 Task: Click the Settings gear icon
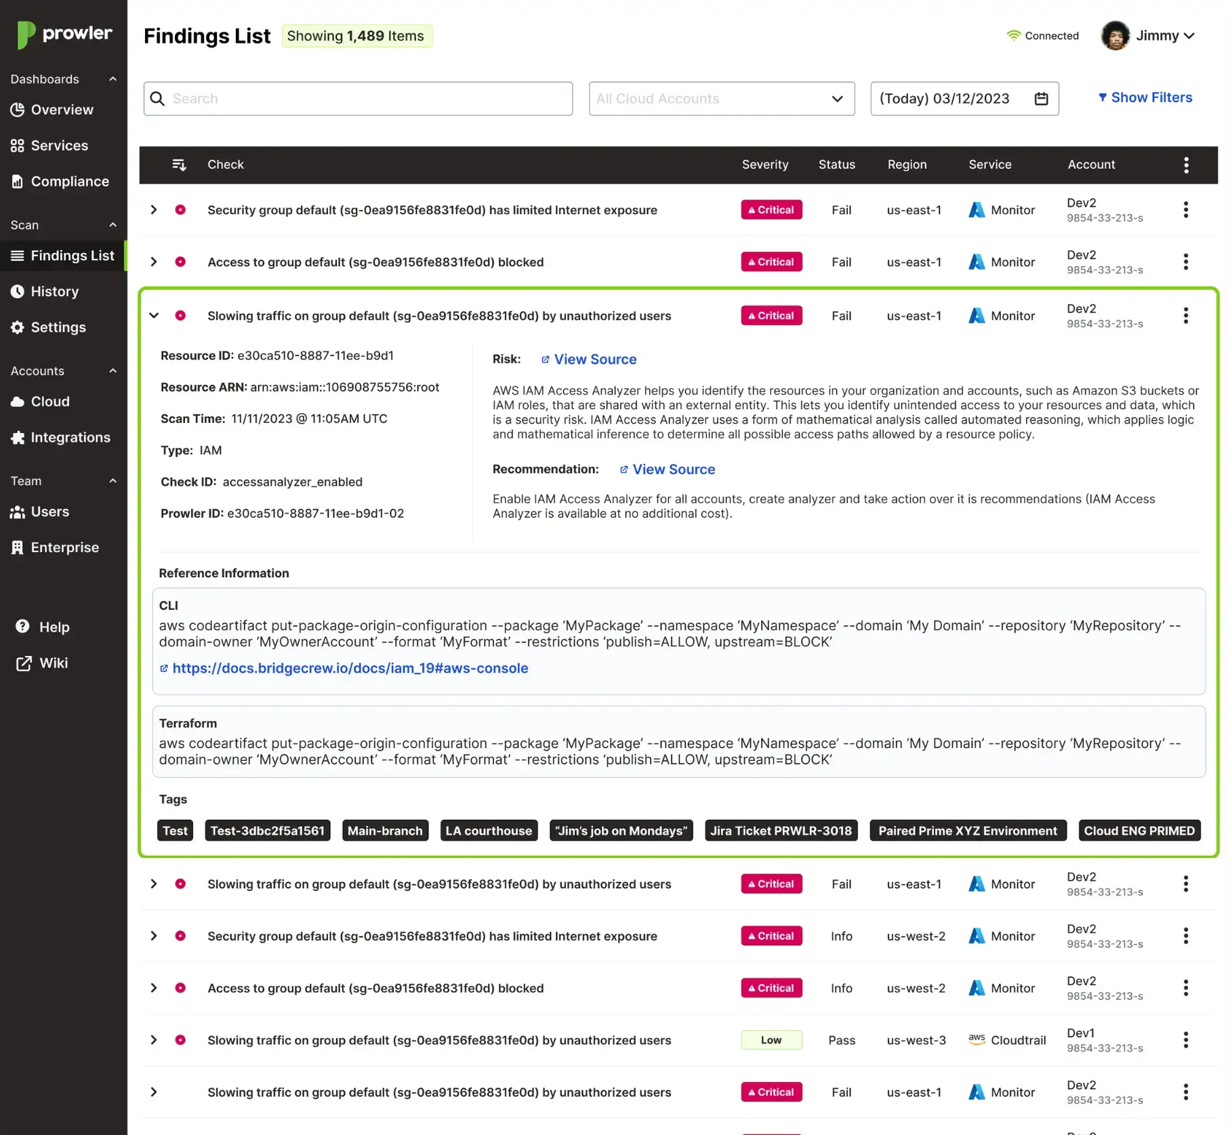coord(18,327)
